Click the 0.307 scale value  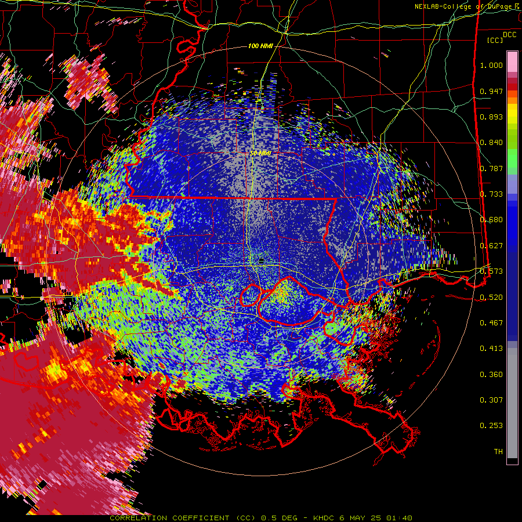(x=491, y=400)
